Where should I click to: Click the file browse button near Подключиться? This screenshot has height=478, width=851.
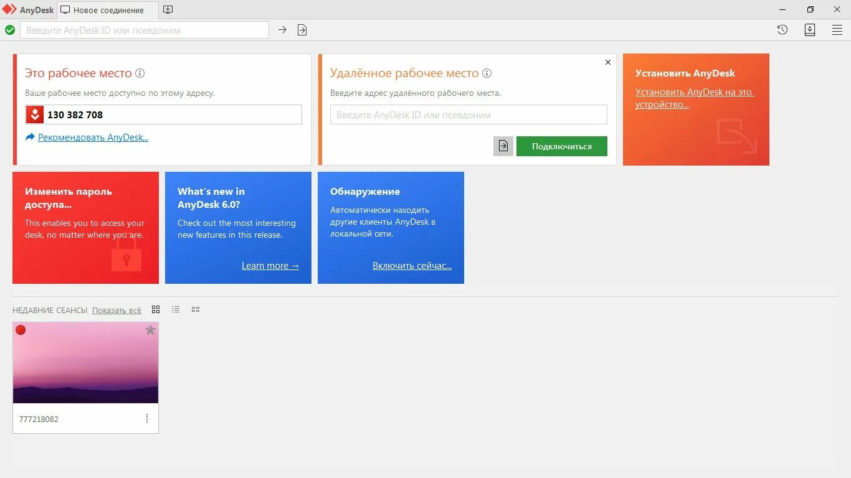[503, 146]
